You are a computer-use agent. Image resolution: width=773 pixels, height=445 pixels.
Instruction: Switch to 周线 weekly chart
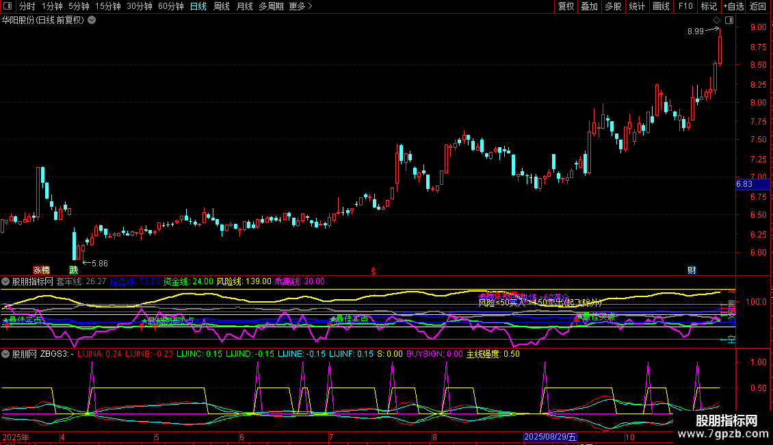(x=222, y=6)
